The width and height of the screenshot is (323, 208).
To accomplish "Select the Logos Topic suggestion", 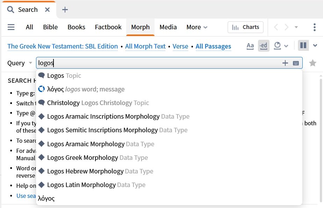I will click(169, 75).
